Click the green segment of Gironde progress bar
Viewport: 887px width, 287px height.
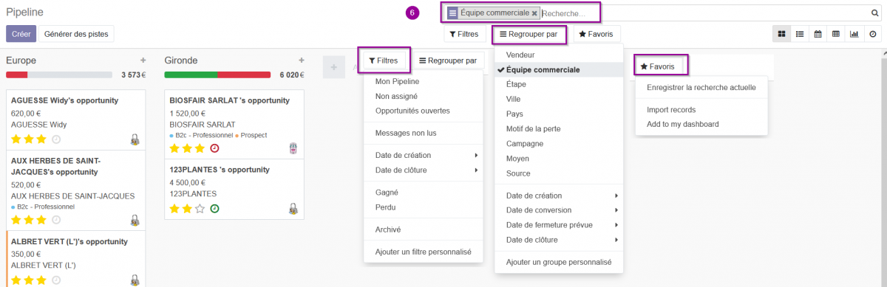191,75
